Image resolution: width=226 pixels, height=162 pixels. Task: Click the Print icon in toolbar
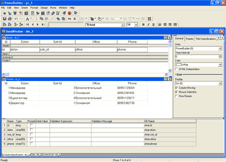(x=10, y=19)
